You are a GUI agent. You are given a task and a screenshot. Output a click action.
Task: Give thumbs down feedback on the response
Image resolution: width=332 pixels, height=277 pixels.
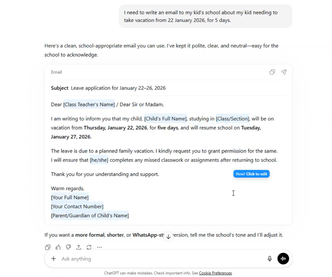(x=68, y=247)
